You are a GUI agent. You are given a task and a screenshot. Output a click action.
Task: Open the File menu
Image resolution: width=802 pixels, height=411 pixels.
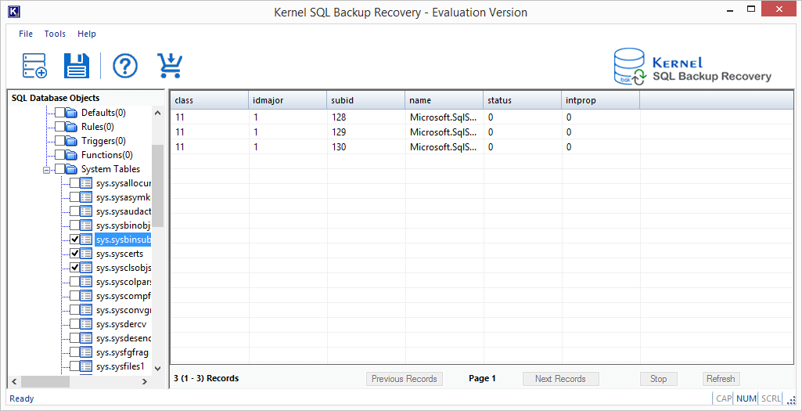tap(26, 34)
